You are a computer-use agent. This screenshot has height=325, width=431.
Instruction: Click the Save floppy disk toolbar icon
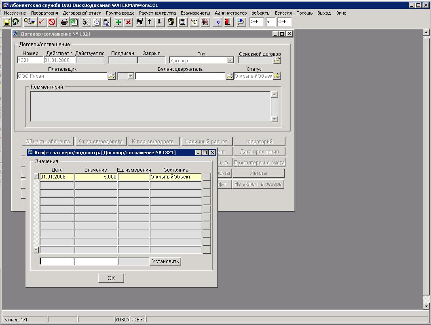click(x=7, y=22)
